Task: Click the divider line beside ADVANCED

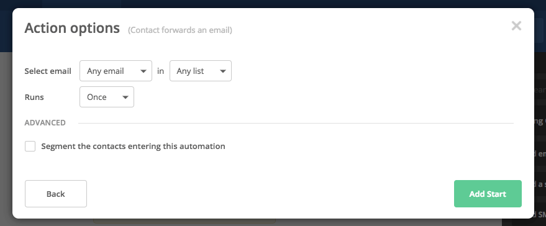Action: (296, 123)
